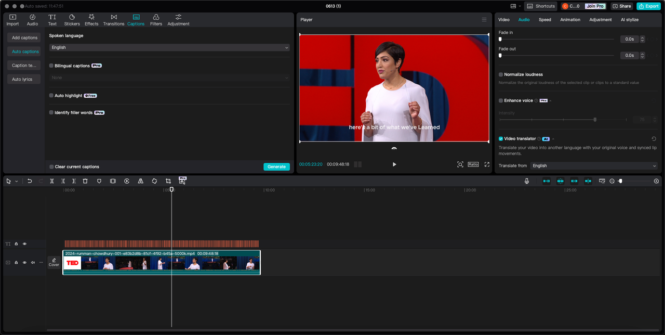Mirror the clip with flip icon
The height and width of the screenshot is (335, 665).
140,181
